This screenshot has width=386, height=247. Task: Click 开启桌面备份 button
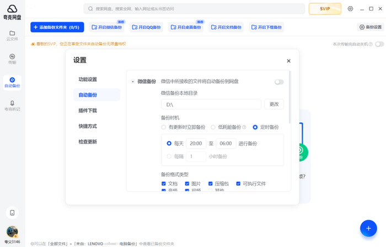coord(186,27)
